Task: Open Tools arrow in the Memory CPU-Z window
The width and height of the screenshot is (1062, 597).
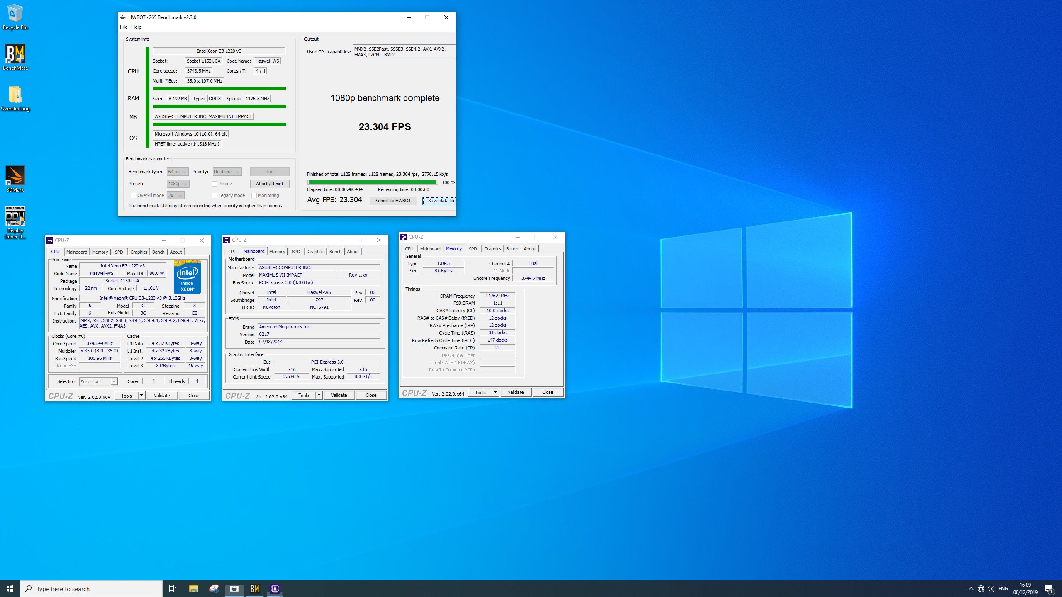Action: (495, 392)
